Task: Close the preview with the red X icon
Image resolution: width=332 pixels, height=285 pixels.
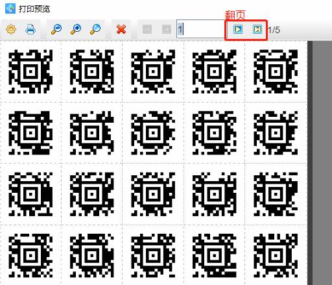Action: coord(121,29)
